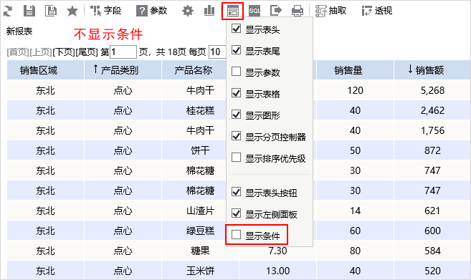Open the gear settings icon

[188, 11]
